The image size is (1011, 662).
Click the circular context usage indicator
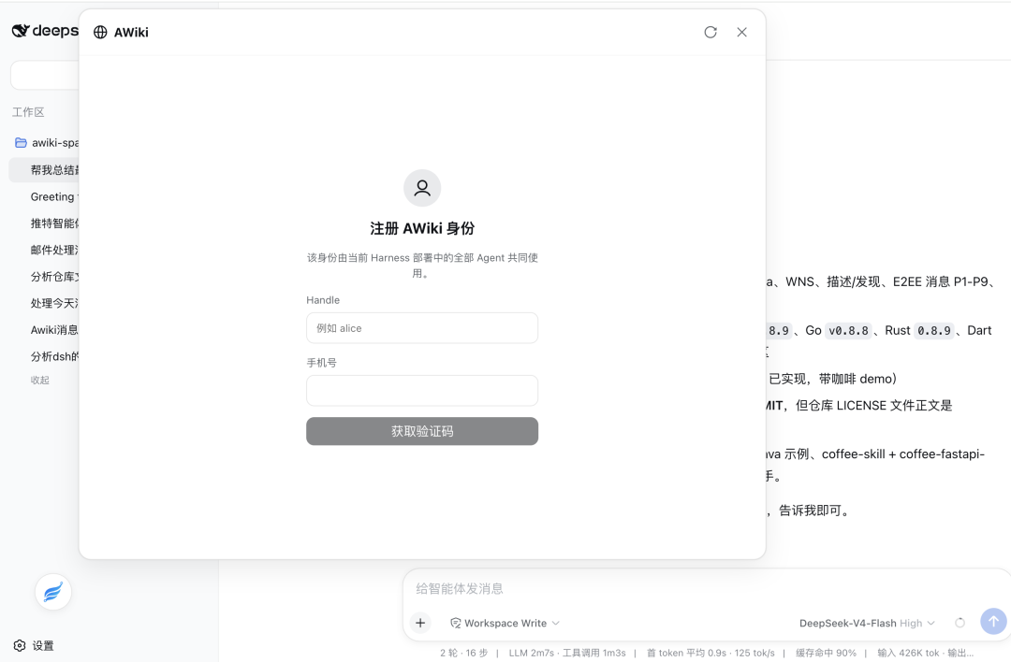click(960, 623)
